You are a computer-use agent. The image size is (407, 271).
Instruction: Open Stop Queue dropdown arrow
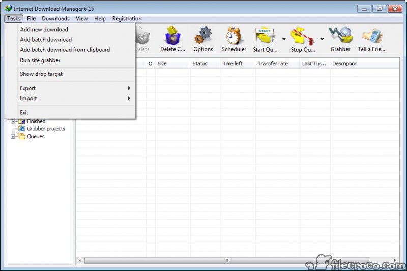tap(322, 39)
